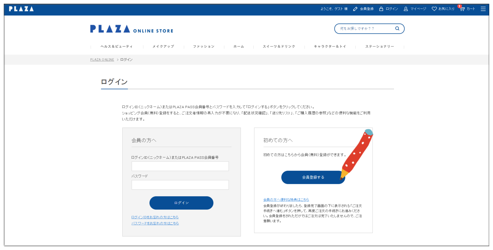Open the hamburger menu icon

pyautogui.click(x=483, y=9)
